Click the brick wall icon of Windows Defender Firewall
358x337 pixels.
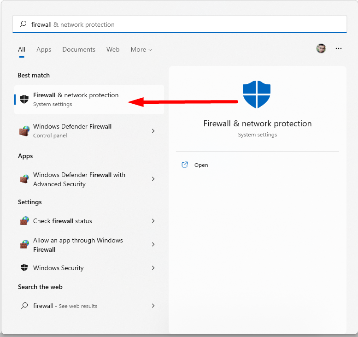(24, 131)
